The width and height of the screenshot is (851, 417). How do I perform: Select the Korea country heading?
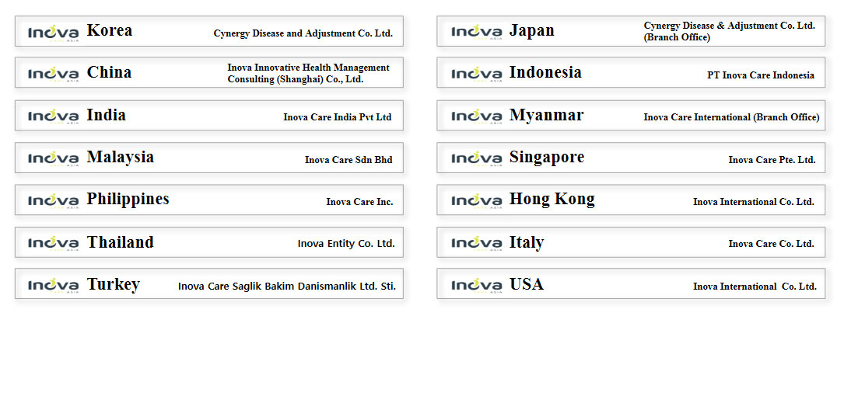(109, 30)
